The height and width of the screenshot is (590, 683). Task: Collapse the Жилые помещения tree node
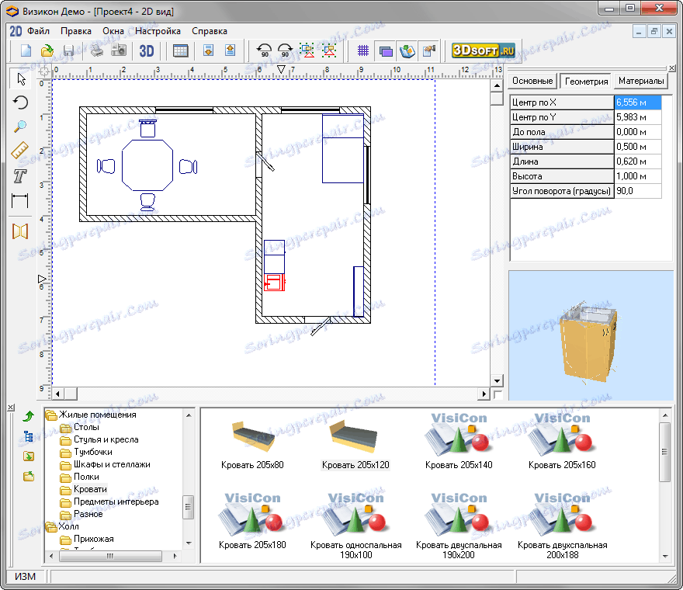tap(52, 415)
